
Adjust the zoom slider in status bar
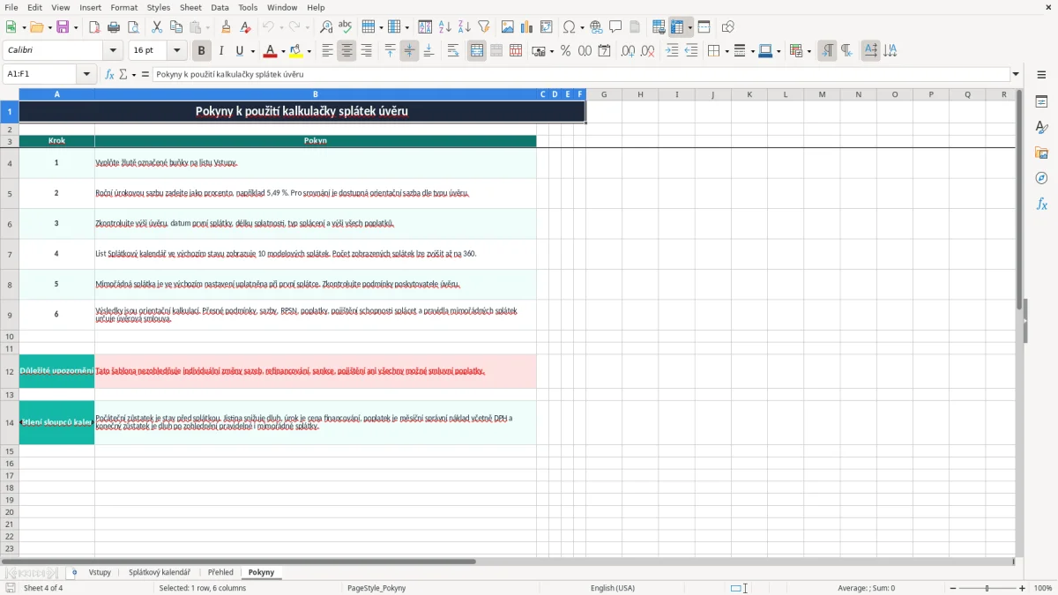point(987,588)
